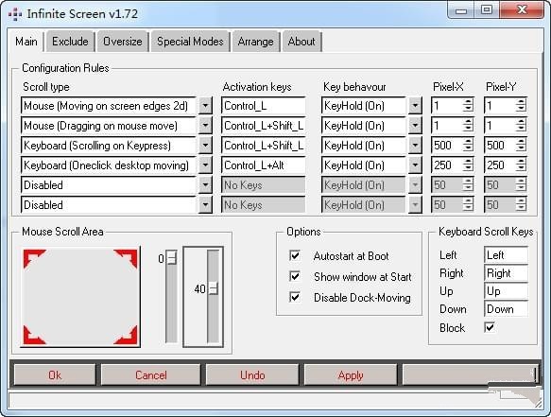Open the Special Modes tab
551x417 pixels.
pyautogui.click(x=190, y=42)
